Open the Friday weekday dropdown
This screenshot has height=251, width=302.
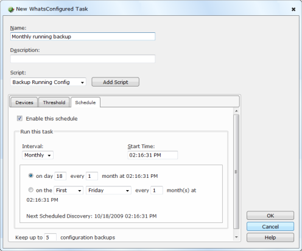click(x=108, y=190)
